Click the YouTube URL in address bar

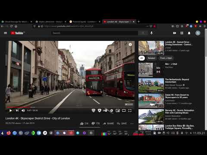point(69,26)
